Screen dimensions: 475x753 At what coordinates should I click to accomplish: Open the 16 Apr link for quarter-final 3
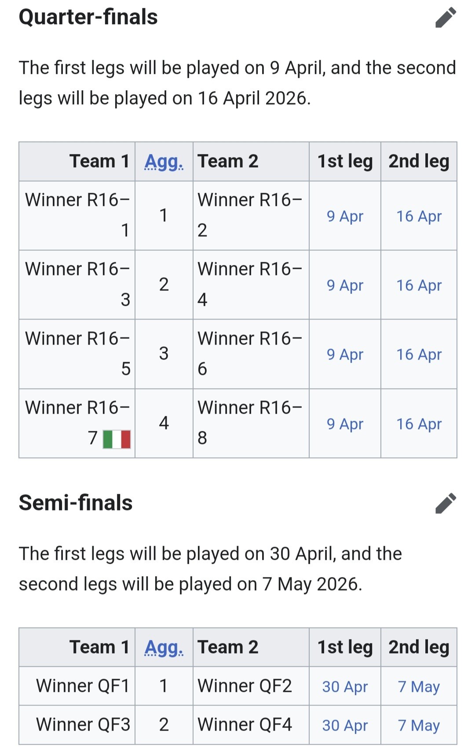click(x=419, y=354)
